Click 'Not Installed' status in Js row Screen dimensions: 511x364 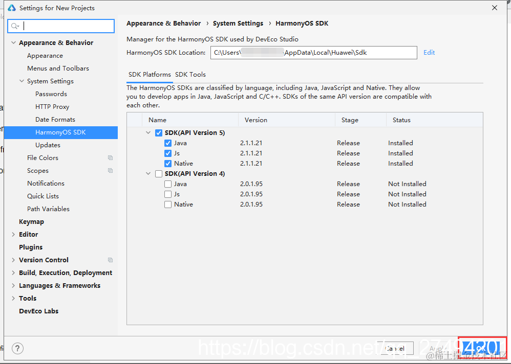click(x=407, y=194)
